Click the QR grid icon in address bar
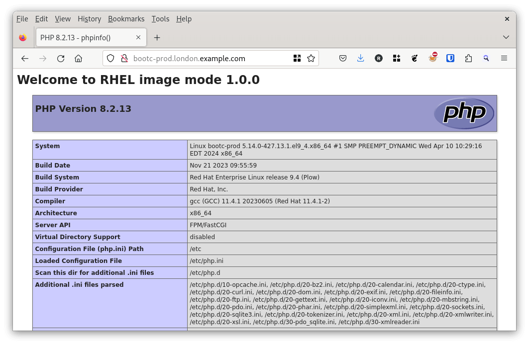529x345 pixels. point(297,58)
